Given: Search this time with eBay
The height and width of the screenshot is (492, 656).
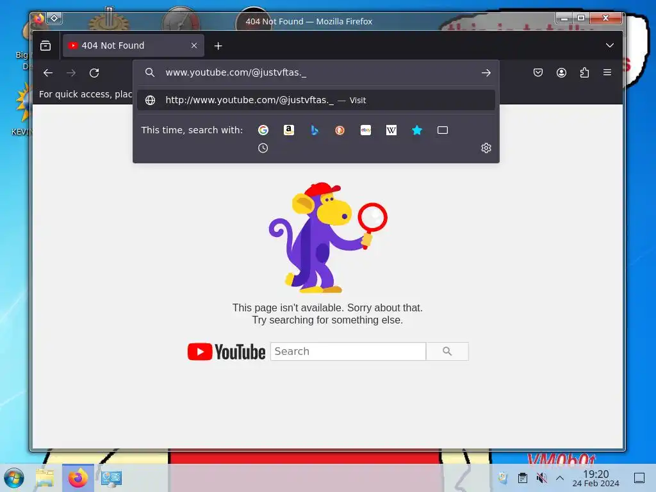Looking at the screenshot, I should [366, 130].
